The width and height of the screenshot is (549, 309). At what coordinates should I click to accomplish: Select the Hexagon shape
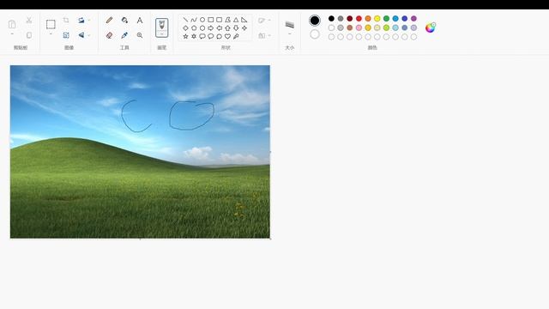202,28
